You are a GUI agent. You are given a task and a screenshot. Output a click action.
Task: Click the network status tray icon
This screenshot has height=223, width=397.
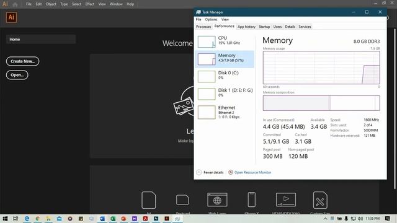tap(353, 219)
